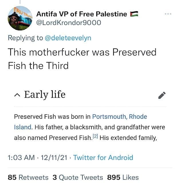
Task: View the 85 Retweets list
Action: pos(28,177)
